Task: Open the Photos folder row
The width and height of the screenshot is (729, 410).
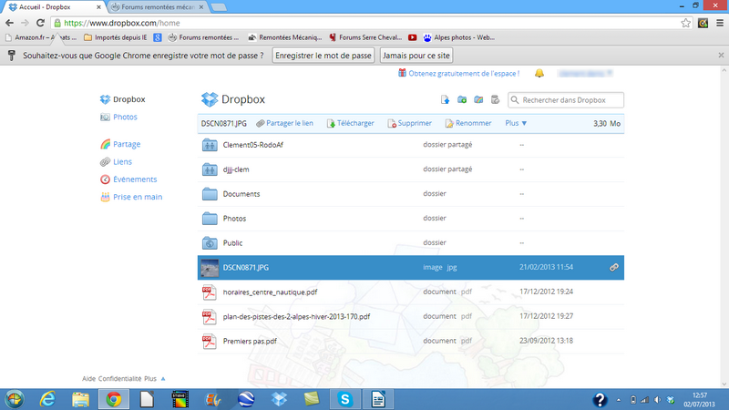Action: tap(411, 219)
